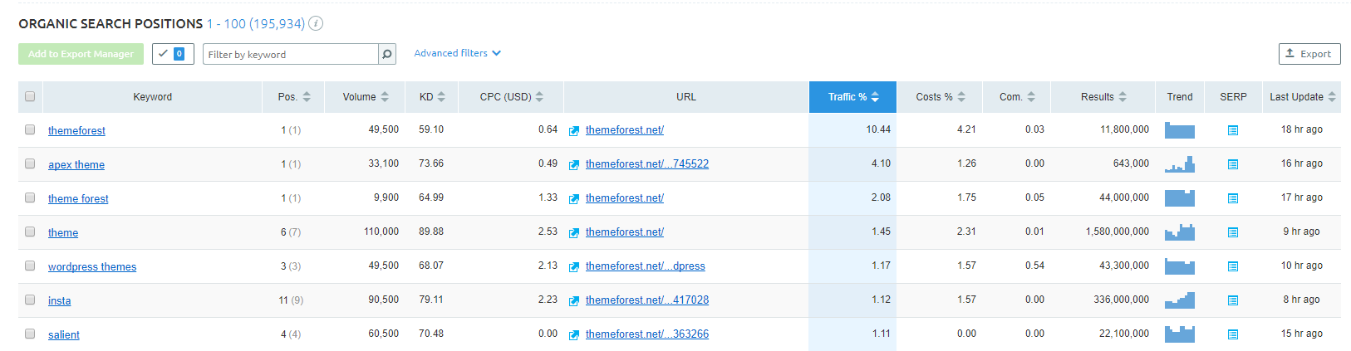
Task: Open info icon beside Organic Search Positions
Action: pos(316,23)
